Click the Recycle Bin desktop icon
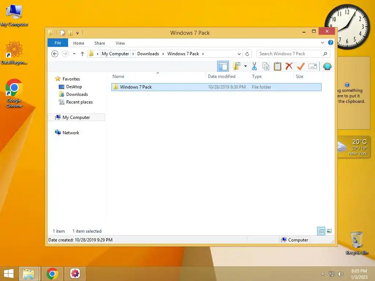 coord(357,243)
